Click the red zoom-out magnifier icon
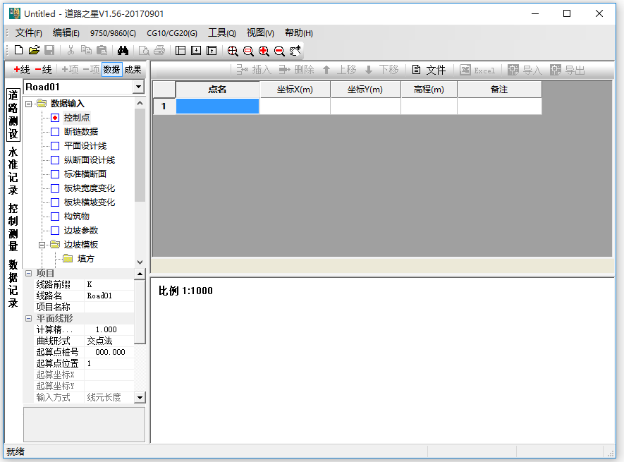Screen dimensions: 624x462 coord(279,51)
